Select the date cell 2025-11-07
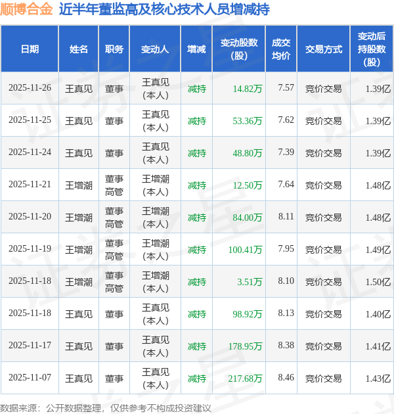Viewport: 394px width, 414px height. (x=30, y=378)
